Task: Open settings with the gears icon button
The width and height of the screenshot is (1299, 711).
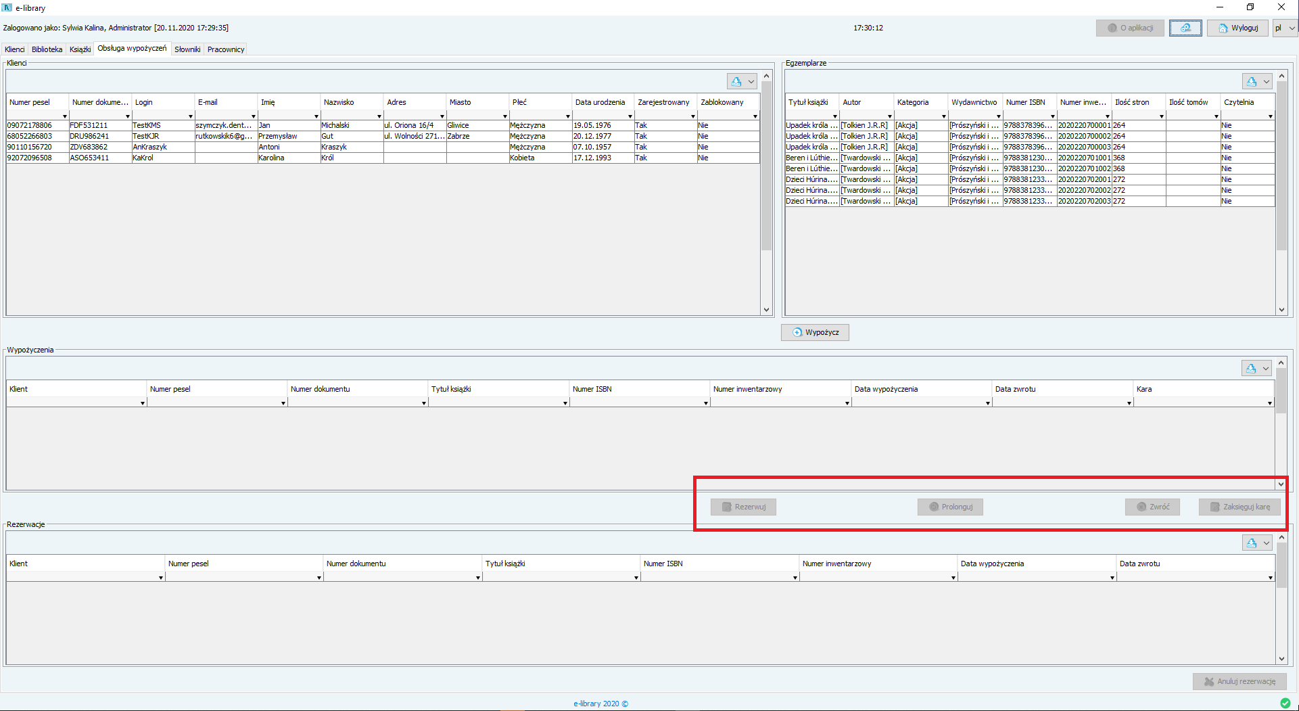Action: tap(1185, 28)
